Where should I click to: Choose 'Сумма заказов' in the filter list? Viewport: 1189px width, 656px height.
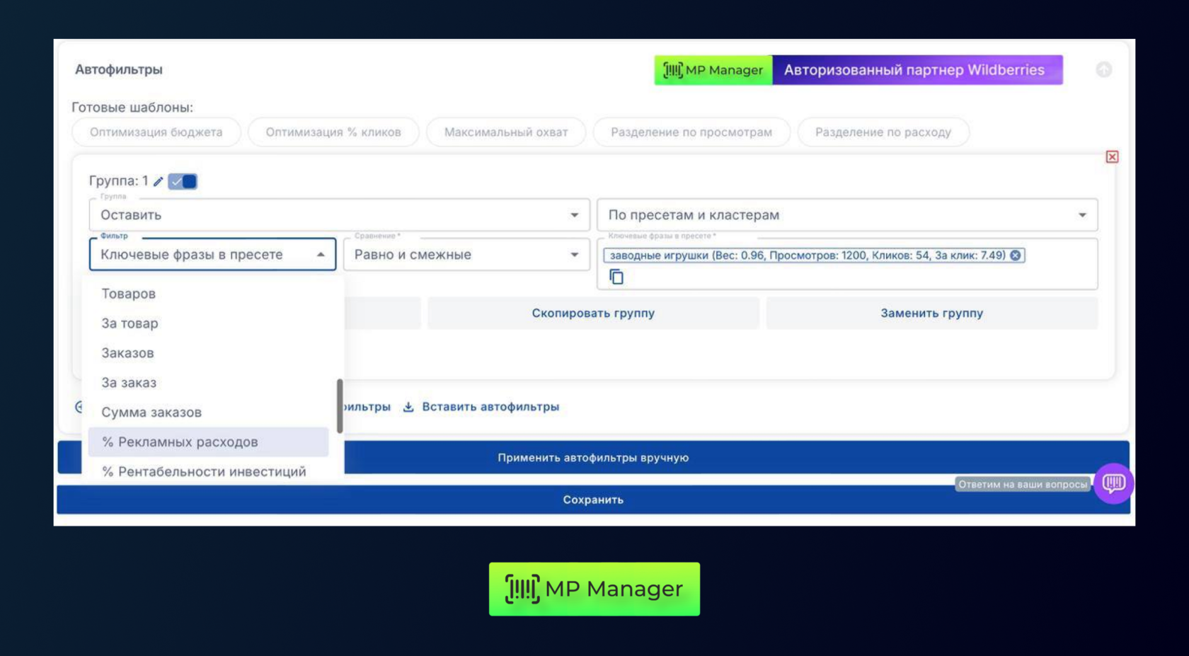click(x=151, y=413)
